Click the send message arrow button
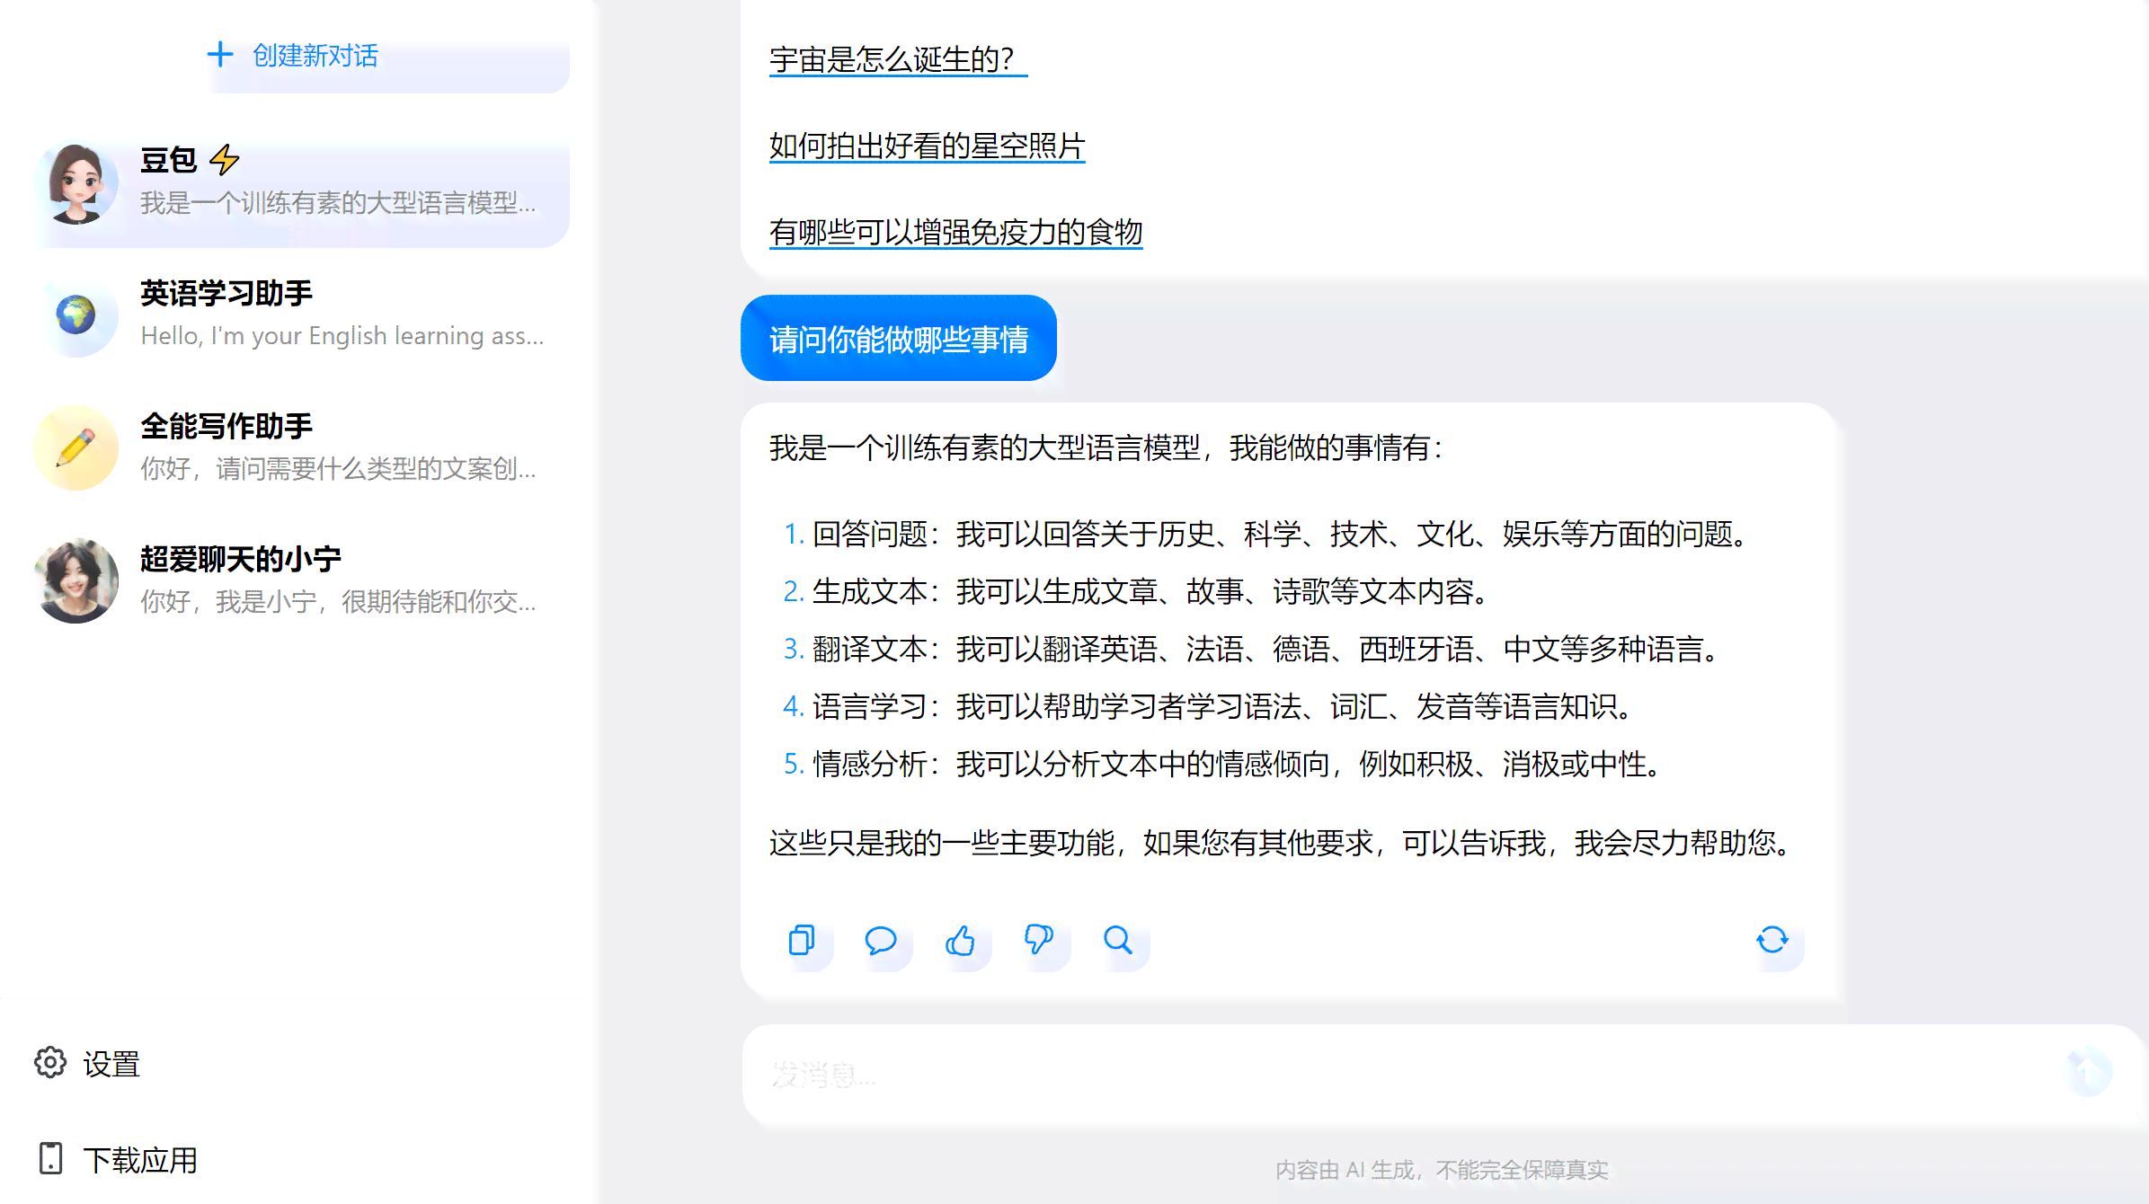This screenshot has width=2149, height=1204. click(2087, 1072)
